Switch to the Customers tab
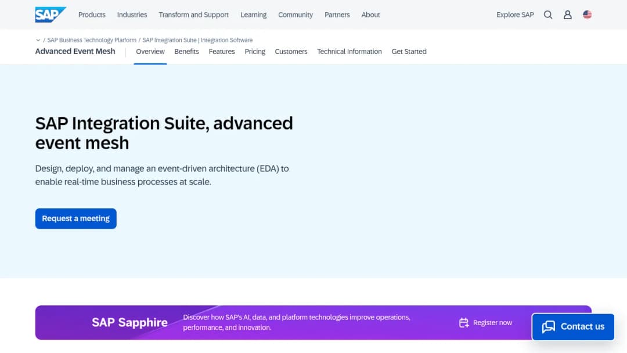Viewport: 627px width, 353px height. pyautogui.click(x=291, y=52)
